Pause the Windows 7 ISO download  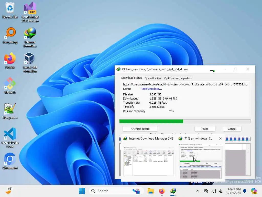pyautogui.click(x=204, y=129)
